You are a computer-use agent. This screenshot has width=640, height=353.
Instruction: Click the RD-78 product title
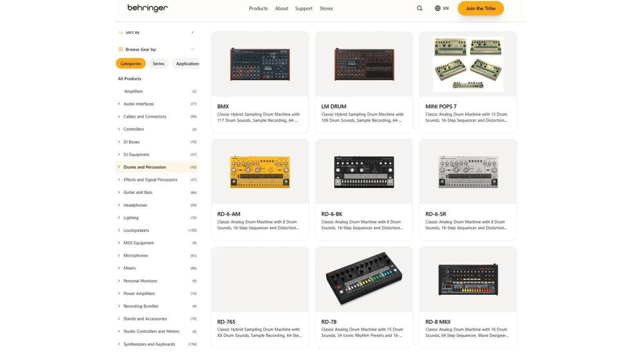329,322
